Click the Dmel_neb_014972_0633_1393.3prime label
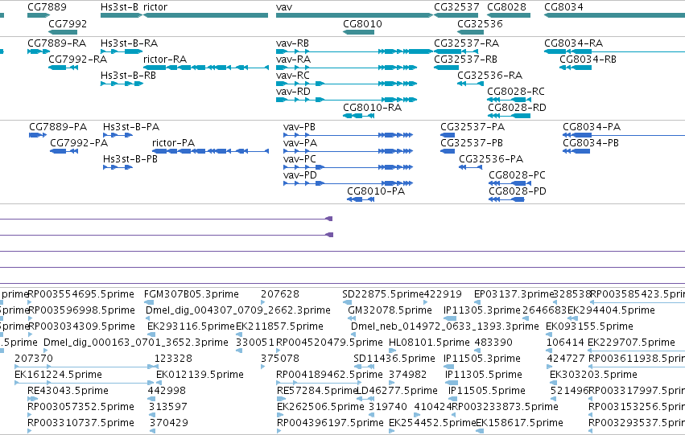 coord(444,326)
